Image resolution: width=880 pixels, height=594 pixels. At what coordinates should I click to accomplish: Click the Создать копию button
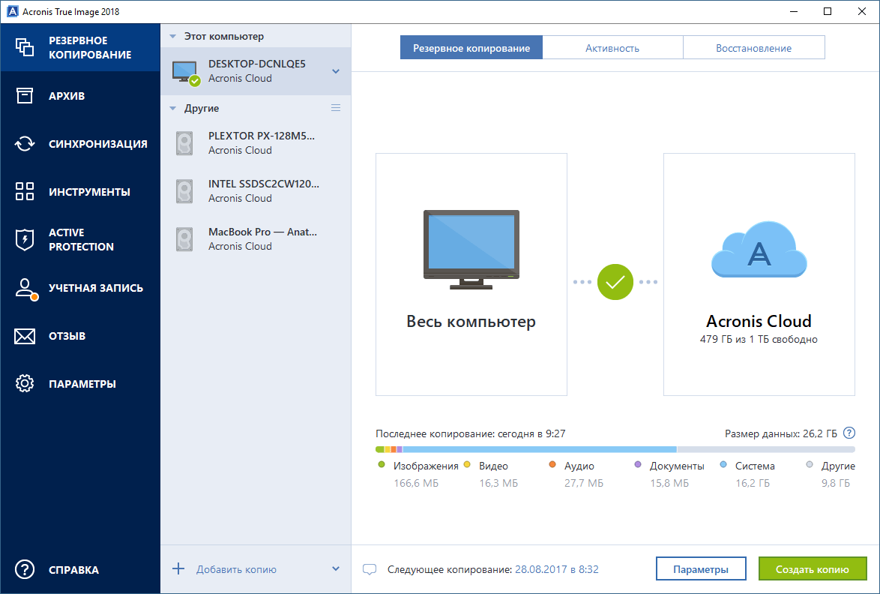point(813,568)
